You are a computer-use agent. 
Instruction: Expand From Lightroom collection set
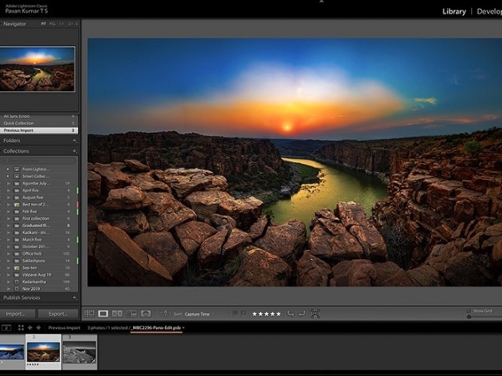coord(8,169)
